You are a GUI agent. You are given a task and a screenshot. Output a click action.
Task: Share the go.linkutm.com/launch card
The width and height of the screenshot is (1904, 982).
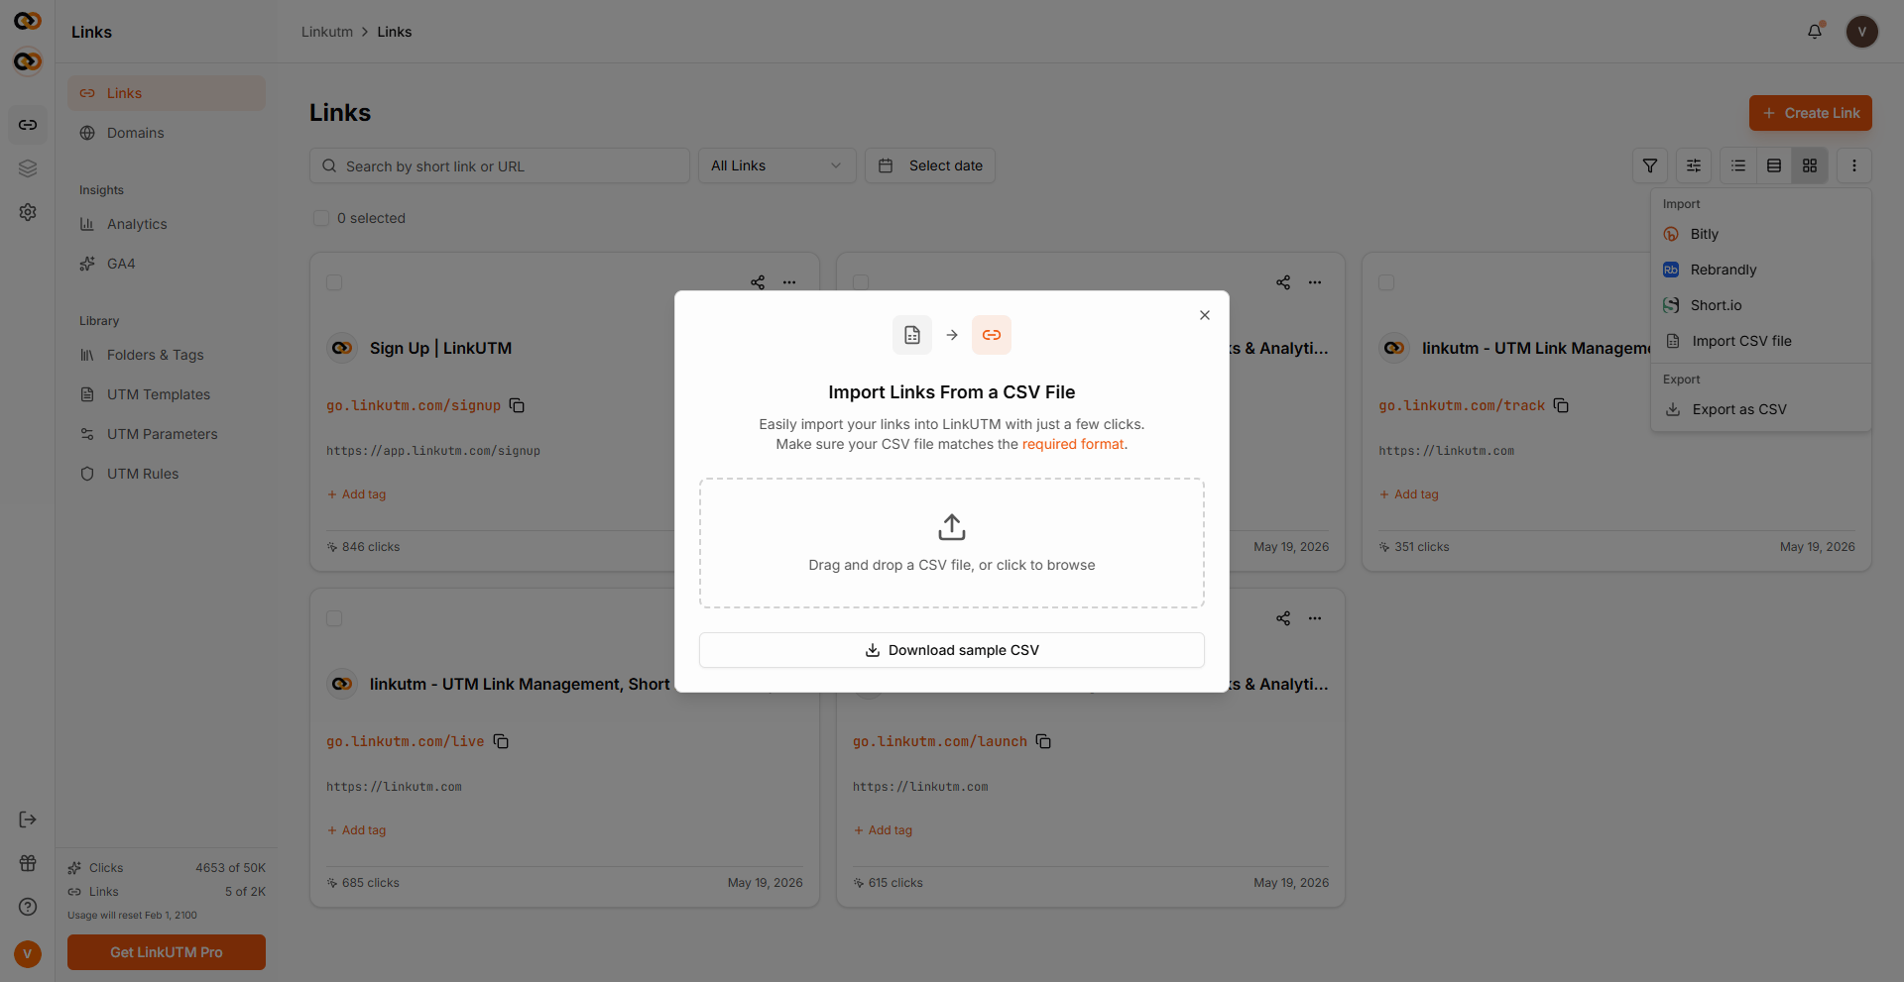point(1283,618)
